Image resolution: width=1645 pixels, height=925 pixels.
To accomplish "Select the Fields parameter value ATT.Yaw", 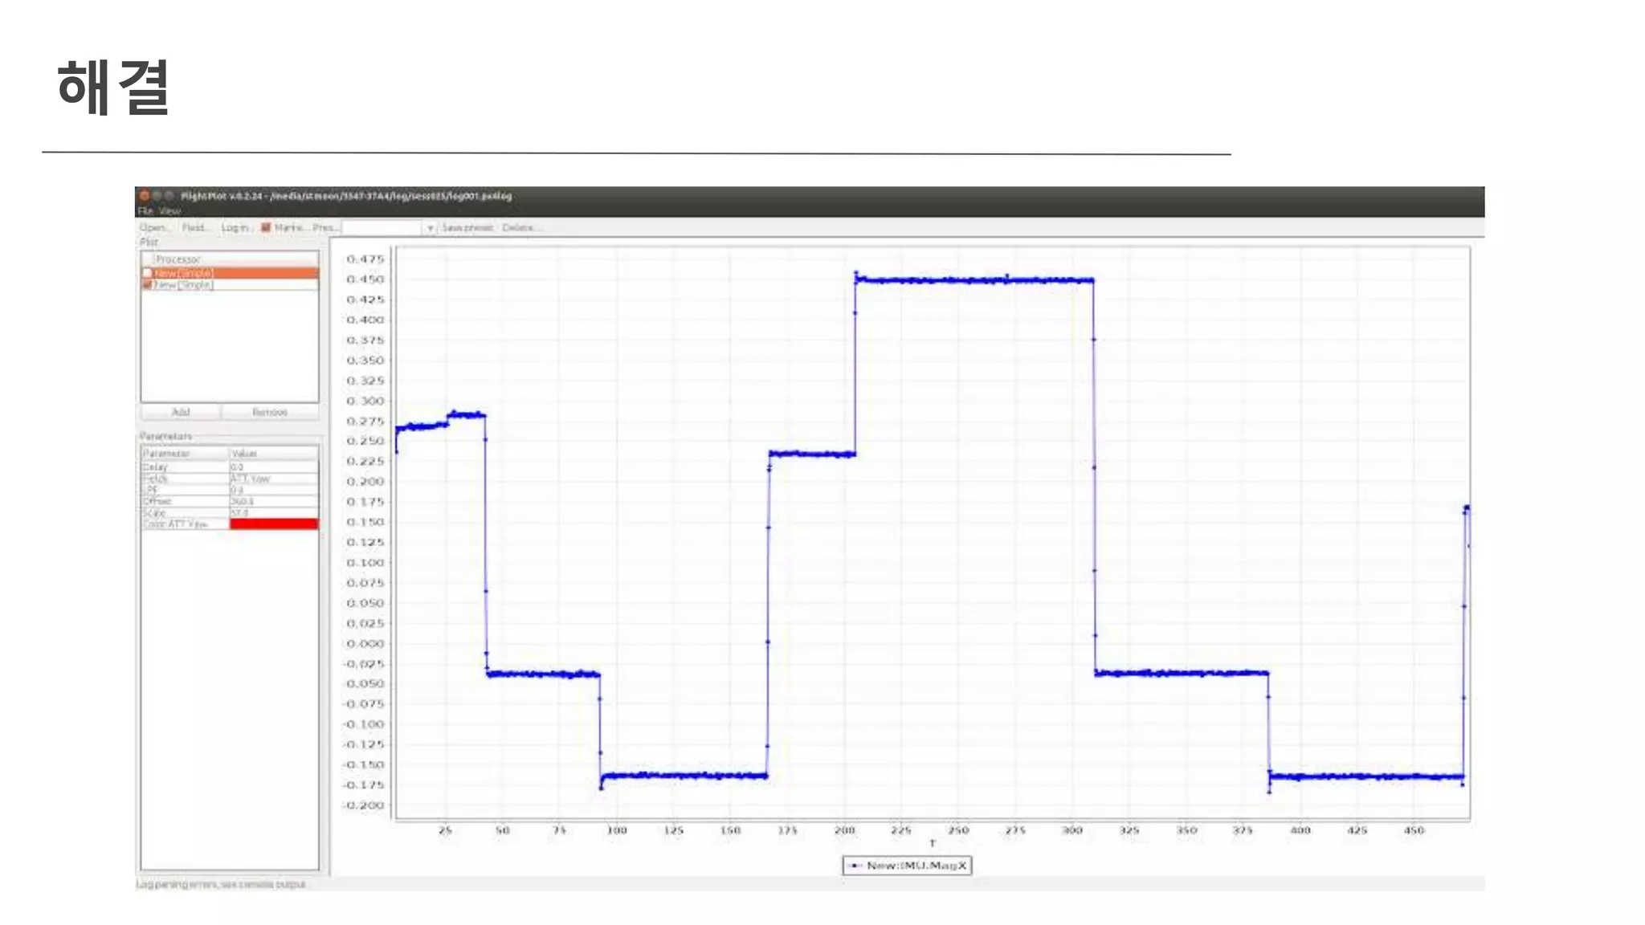I will tap(273, 479).
